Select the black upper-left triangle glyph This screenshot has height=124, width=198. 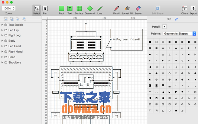tap(176, 92)
